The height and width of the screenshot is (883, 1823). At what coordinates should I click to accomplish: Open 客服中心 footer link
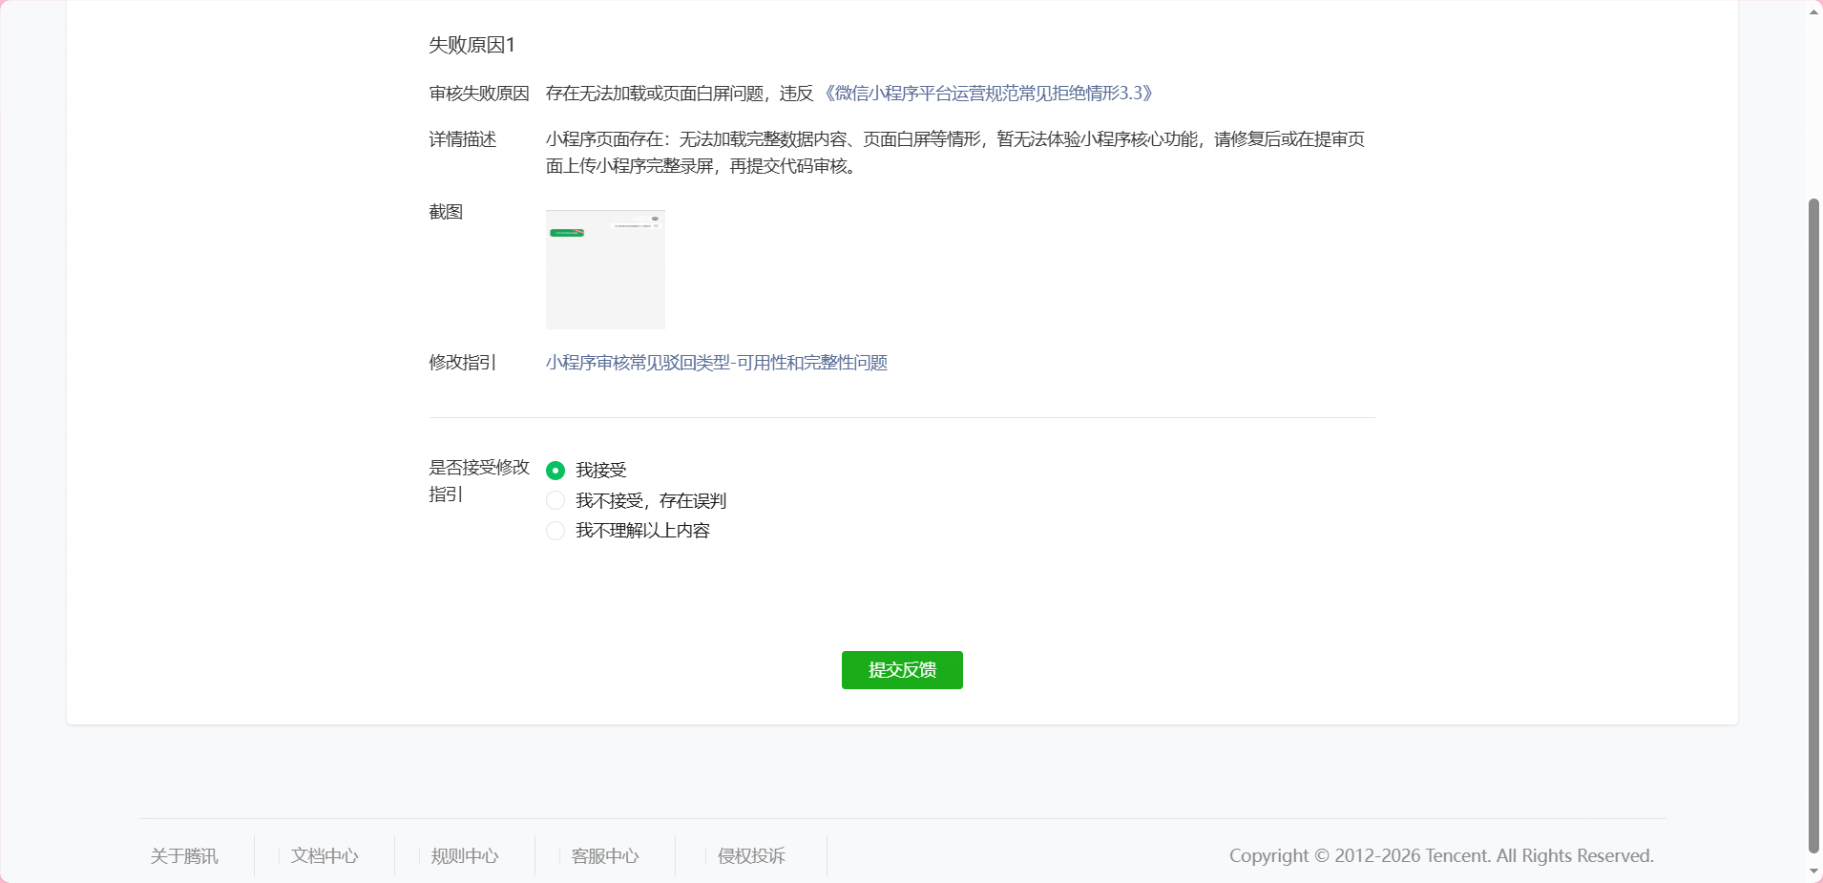point(605,856)
